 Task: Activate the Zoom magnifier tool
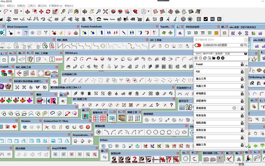tap(99, 11)
